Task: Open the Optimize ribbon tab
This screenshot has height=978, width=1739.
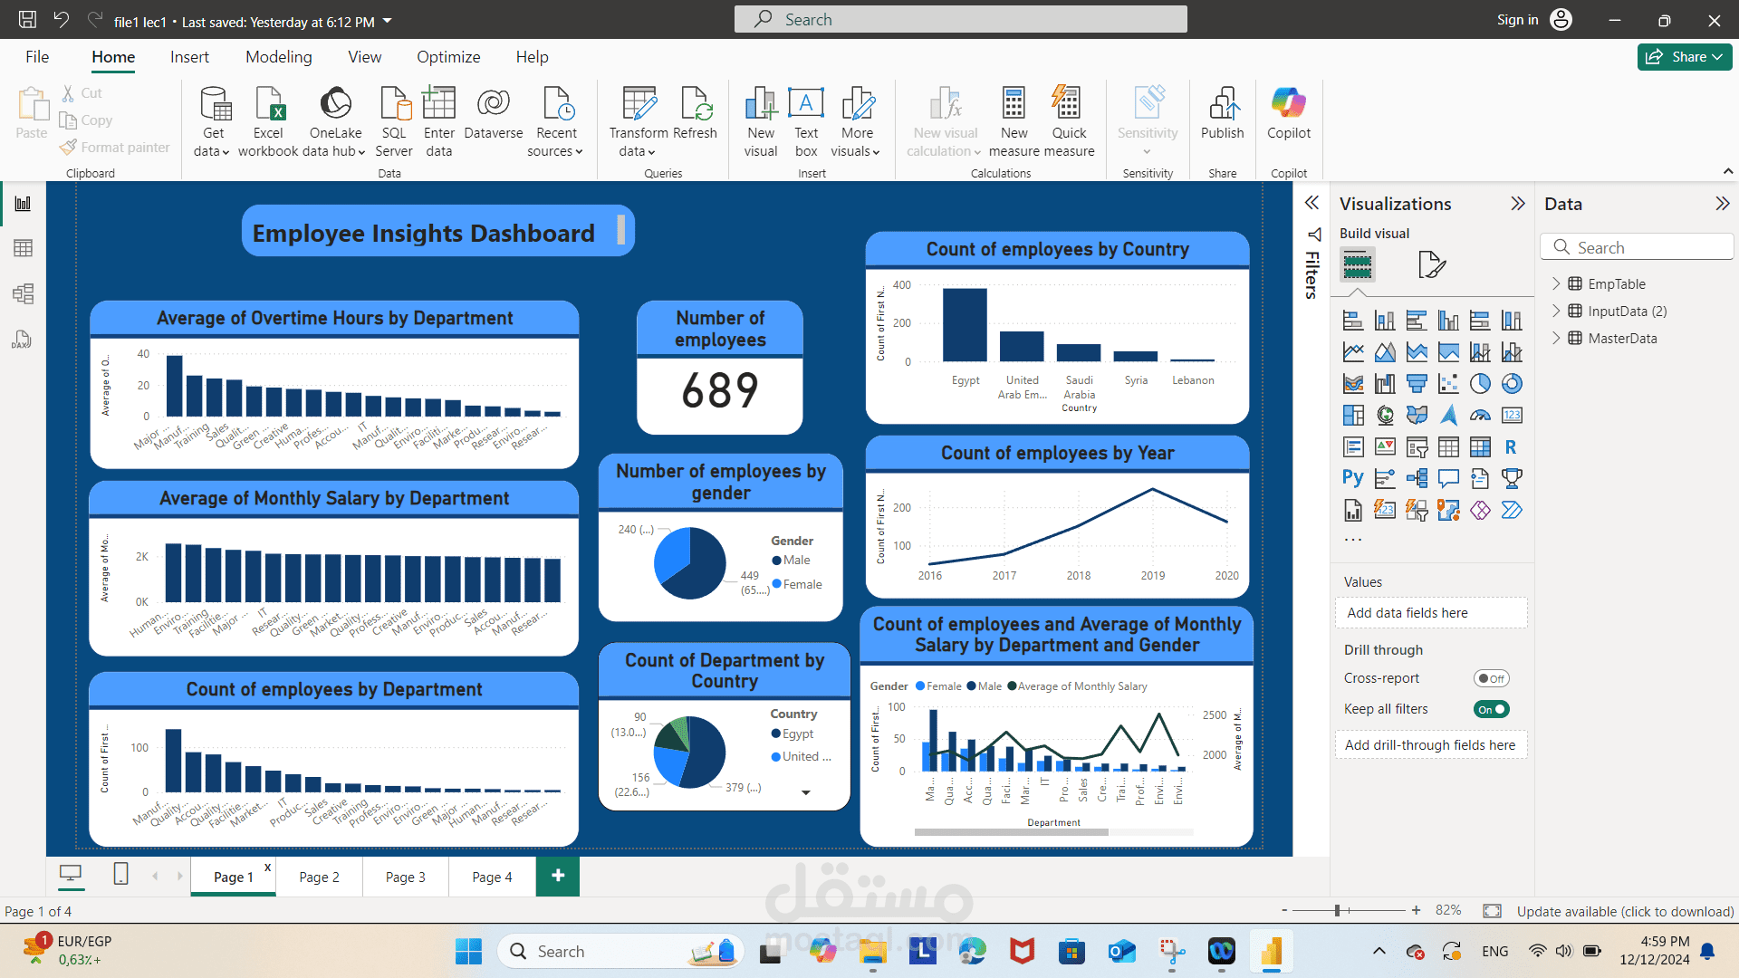Action: click(x=448, y=57)
